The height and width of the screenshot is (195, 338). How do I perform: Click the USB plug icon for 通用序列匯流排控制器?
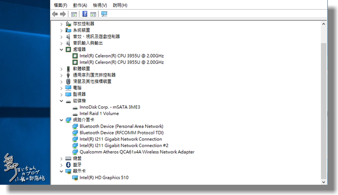pyautogui.click(x=68, y=75)
